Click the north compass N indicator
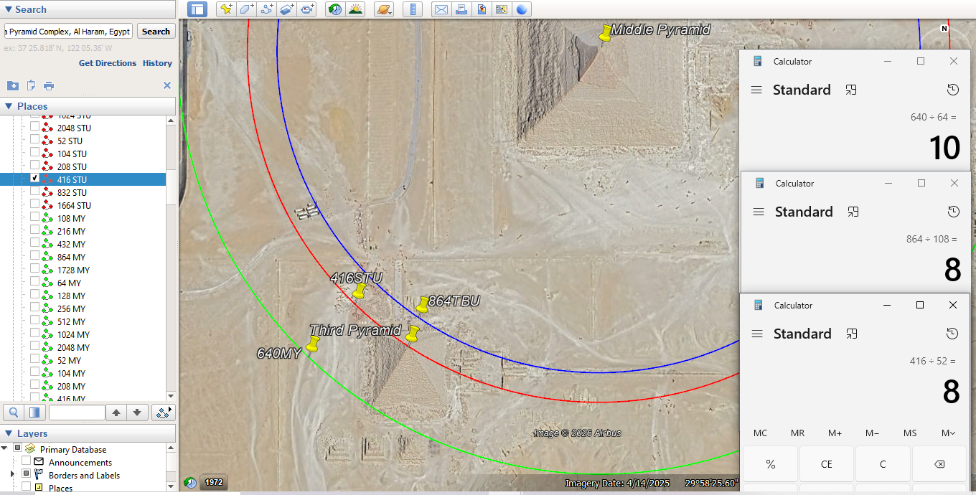The height and width of the screenshot is (495, 976). click(x=944, y=28)
